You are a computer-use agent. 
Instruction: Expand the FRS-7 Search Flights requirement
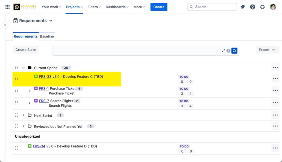click(30, 103)
